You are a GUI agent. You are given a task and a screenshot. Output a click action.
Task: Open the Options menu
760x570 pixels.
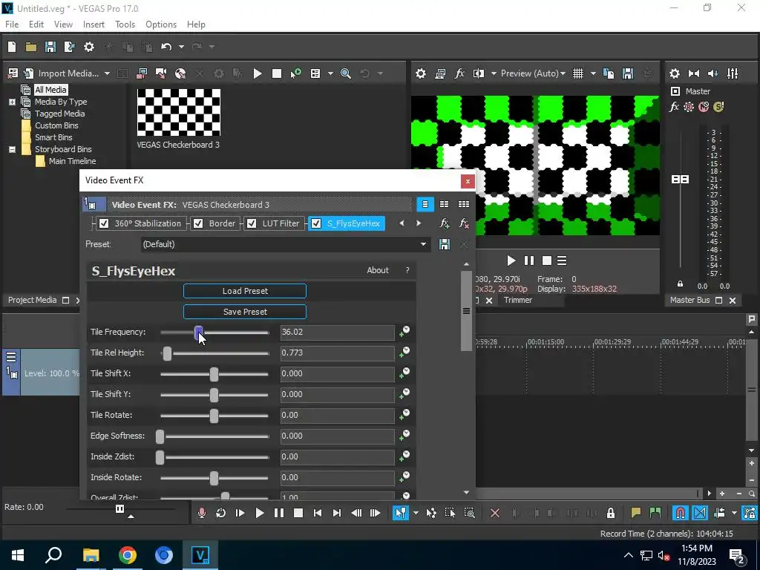pos(161,24)
